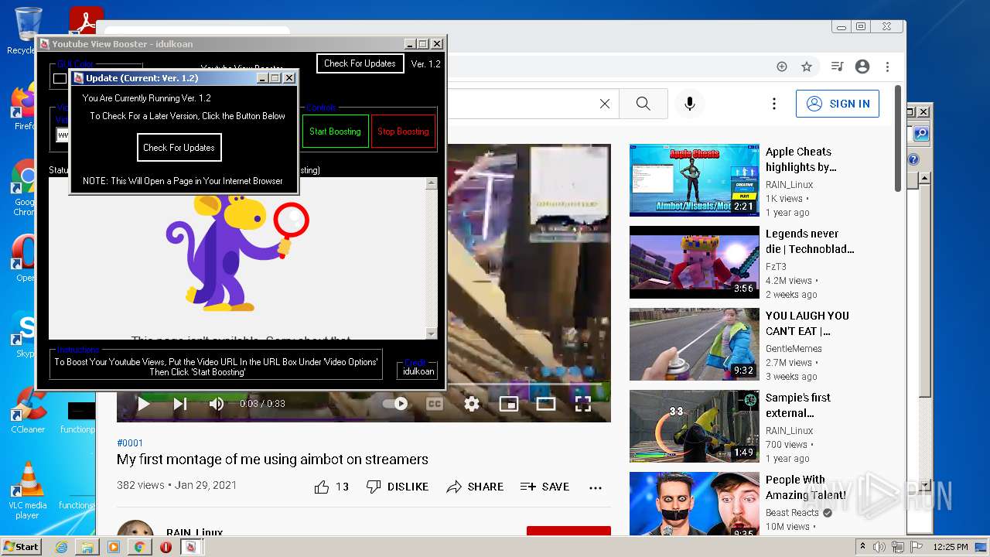Click the idulkoan credit label
The image size is (990, 557).
(x=418, y=371)
